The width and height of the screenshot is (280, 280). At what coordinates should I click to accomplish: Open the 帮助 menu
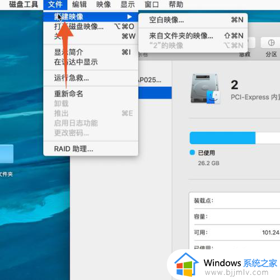[176, 4]
